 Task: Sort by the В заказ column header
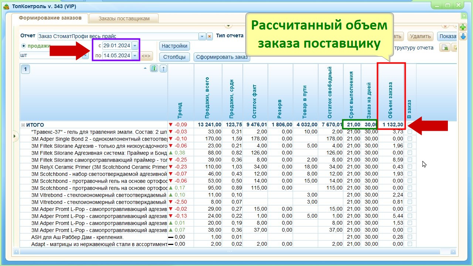pos(410,92)
